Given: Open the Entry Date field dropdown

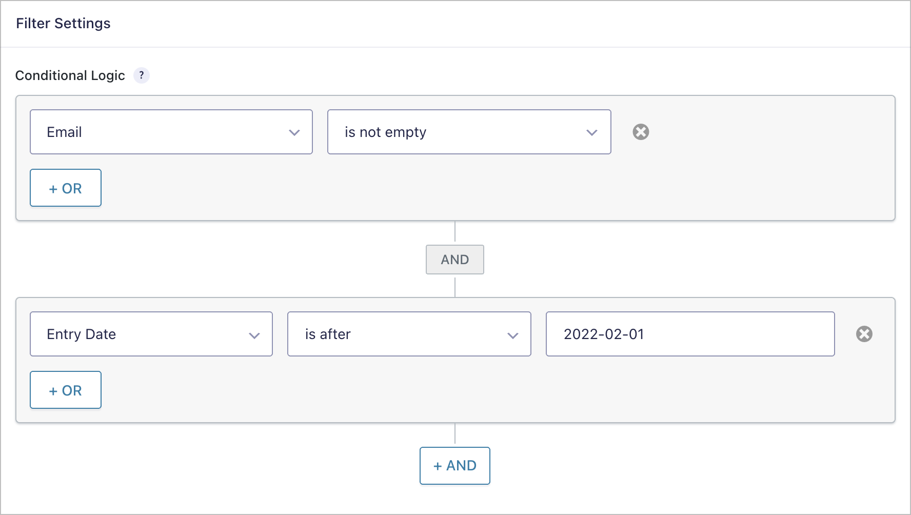Looking at the screenshot, I should pos(151,334).
